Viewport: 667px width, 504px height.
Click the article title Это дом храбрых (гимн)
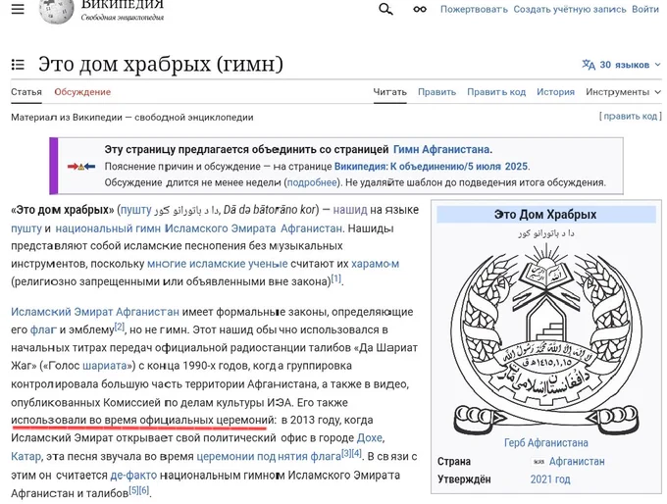pos(161,64)
